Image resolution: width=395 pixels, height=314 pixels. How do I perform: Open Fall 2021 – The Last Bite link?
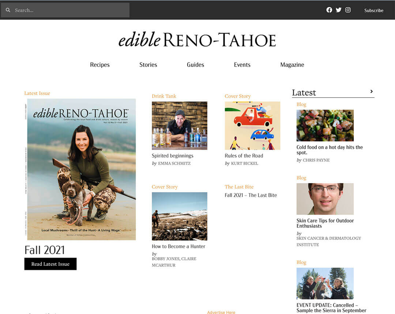tap(251, 195)
